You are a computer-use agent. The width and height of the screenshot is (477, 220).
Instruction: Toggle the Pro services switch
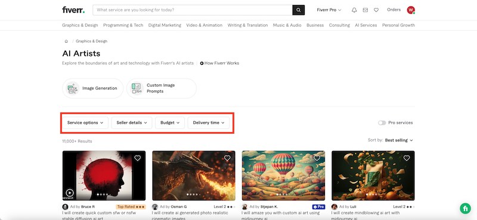click(x=382, y=122)
